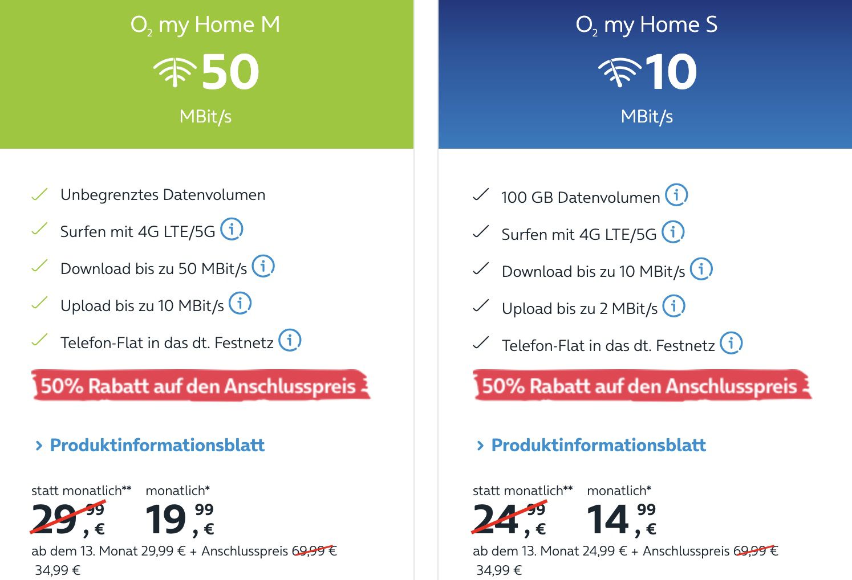Open info for Download bis zu 50 MBit/s
Viewport: 852px width, 580px height.
pos(263,266)
